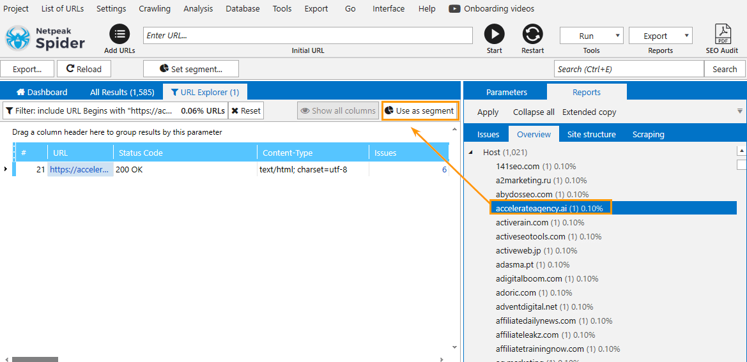Select the URL Explorer (1) tab
This screenshot has height=362, width=747.
click(x=205, y=93)
